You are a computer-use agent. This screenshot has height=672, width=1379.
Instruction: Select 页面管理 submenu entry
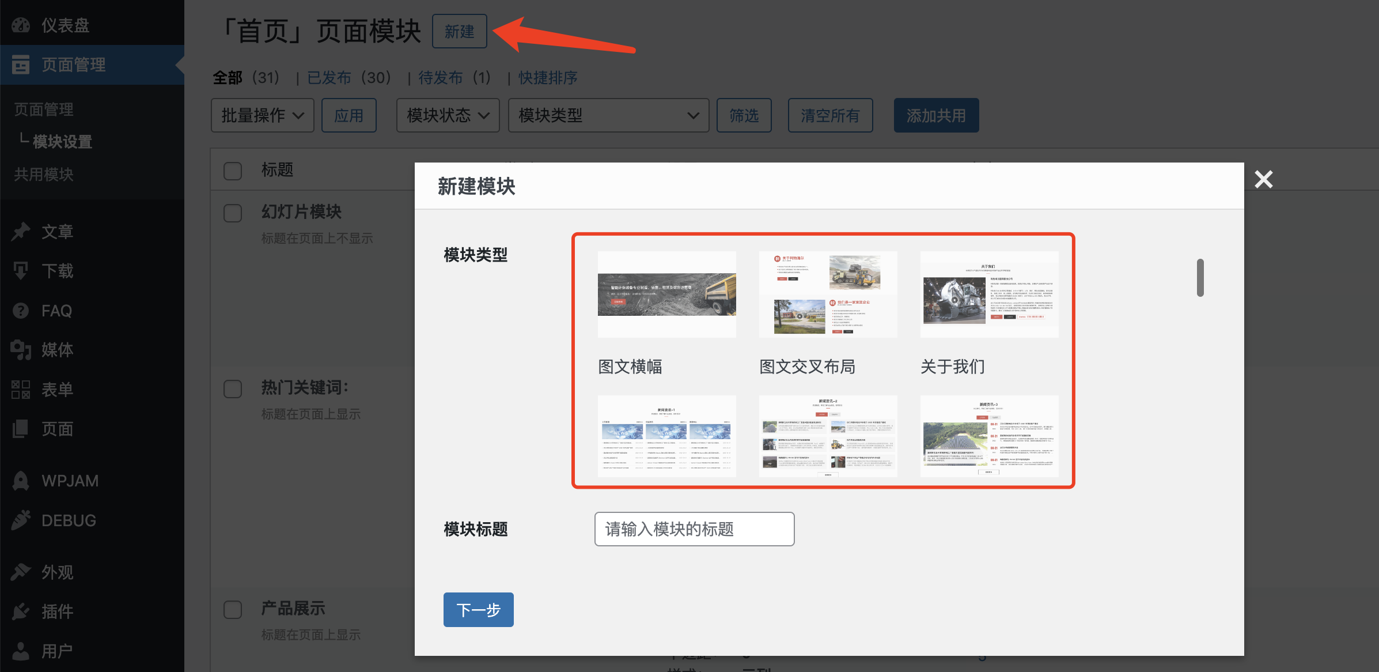click(44, 109)
